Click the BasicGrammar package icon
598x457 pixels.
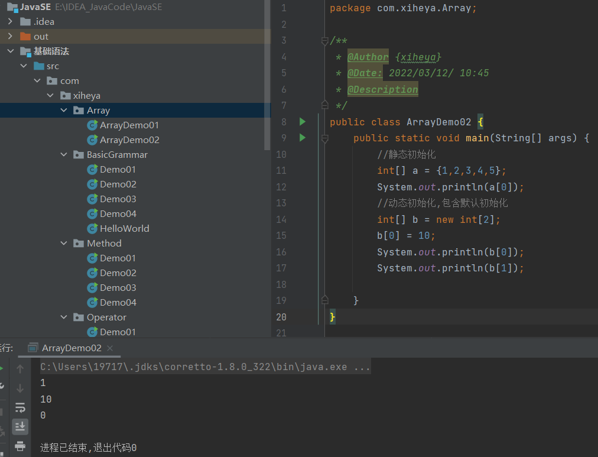(x=79, y=154)
